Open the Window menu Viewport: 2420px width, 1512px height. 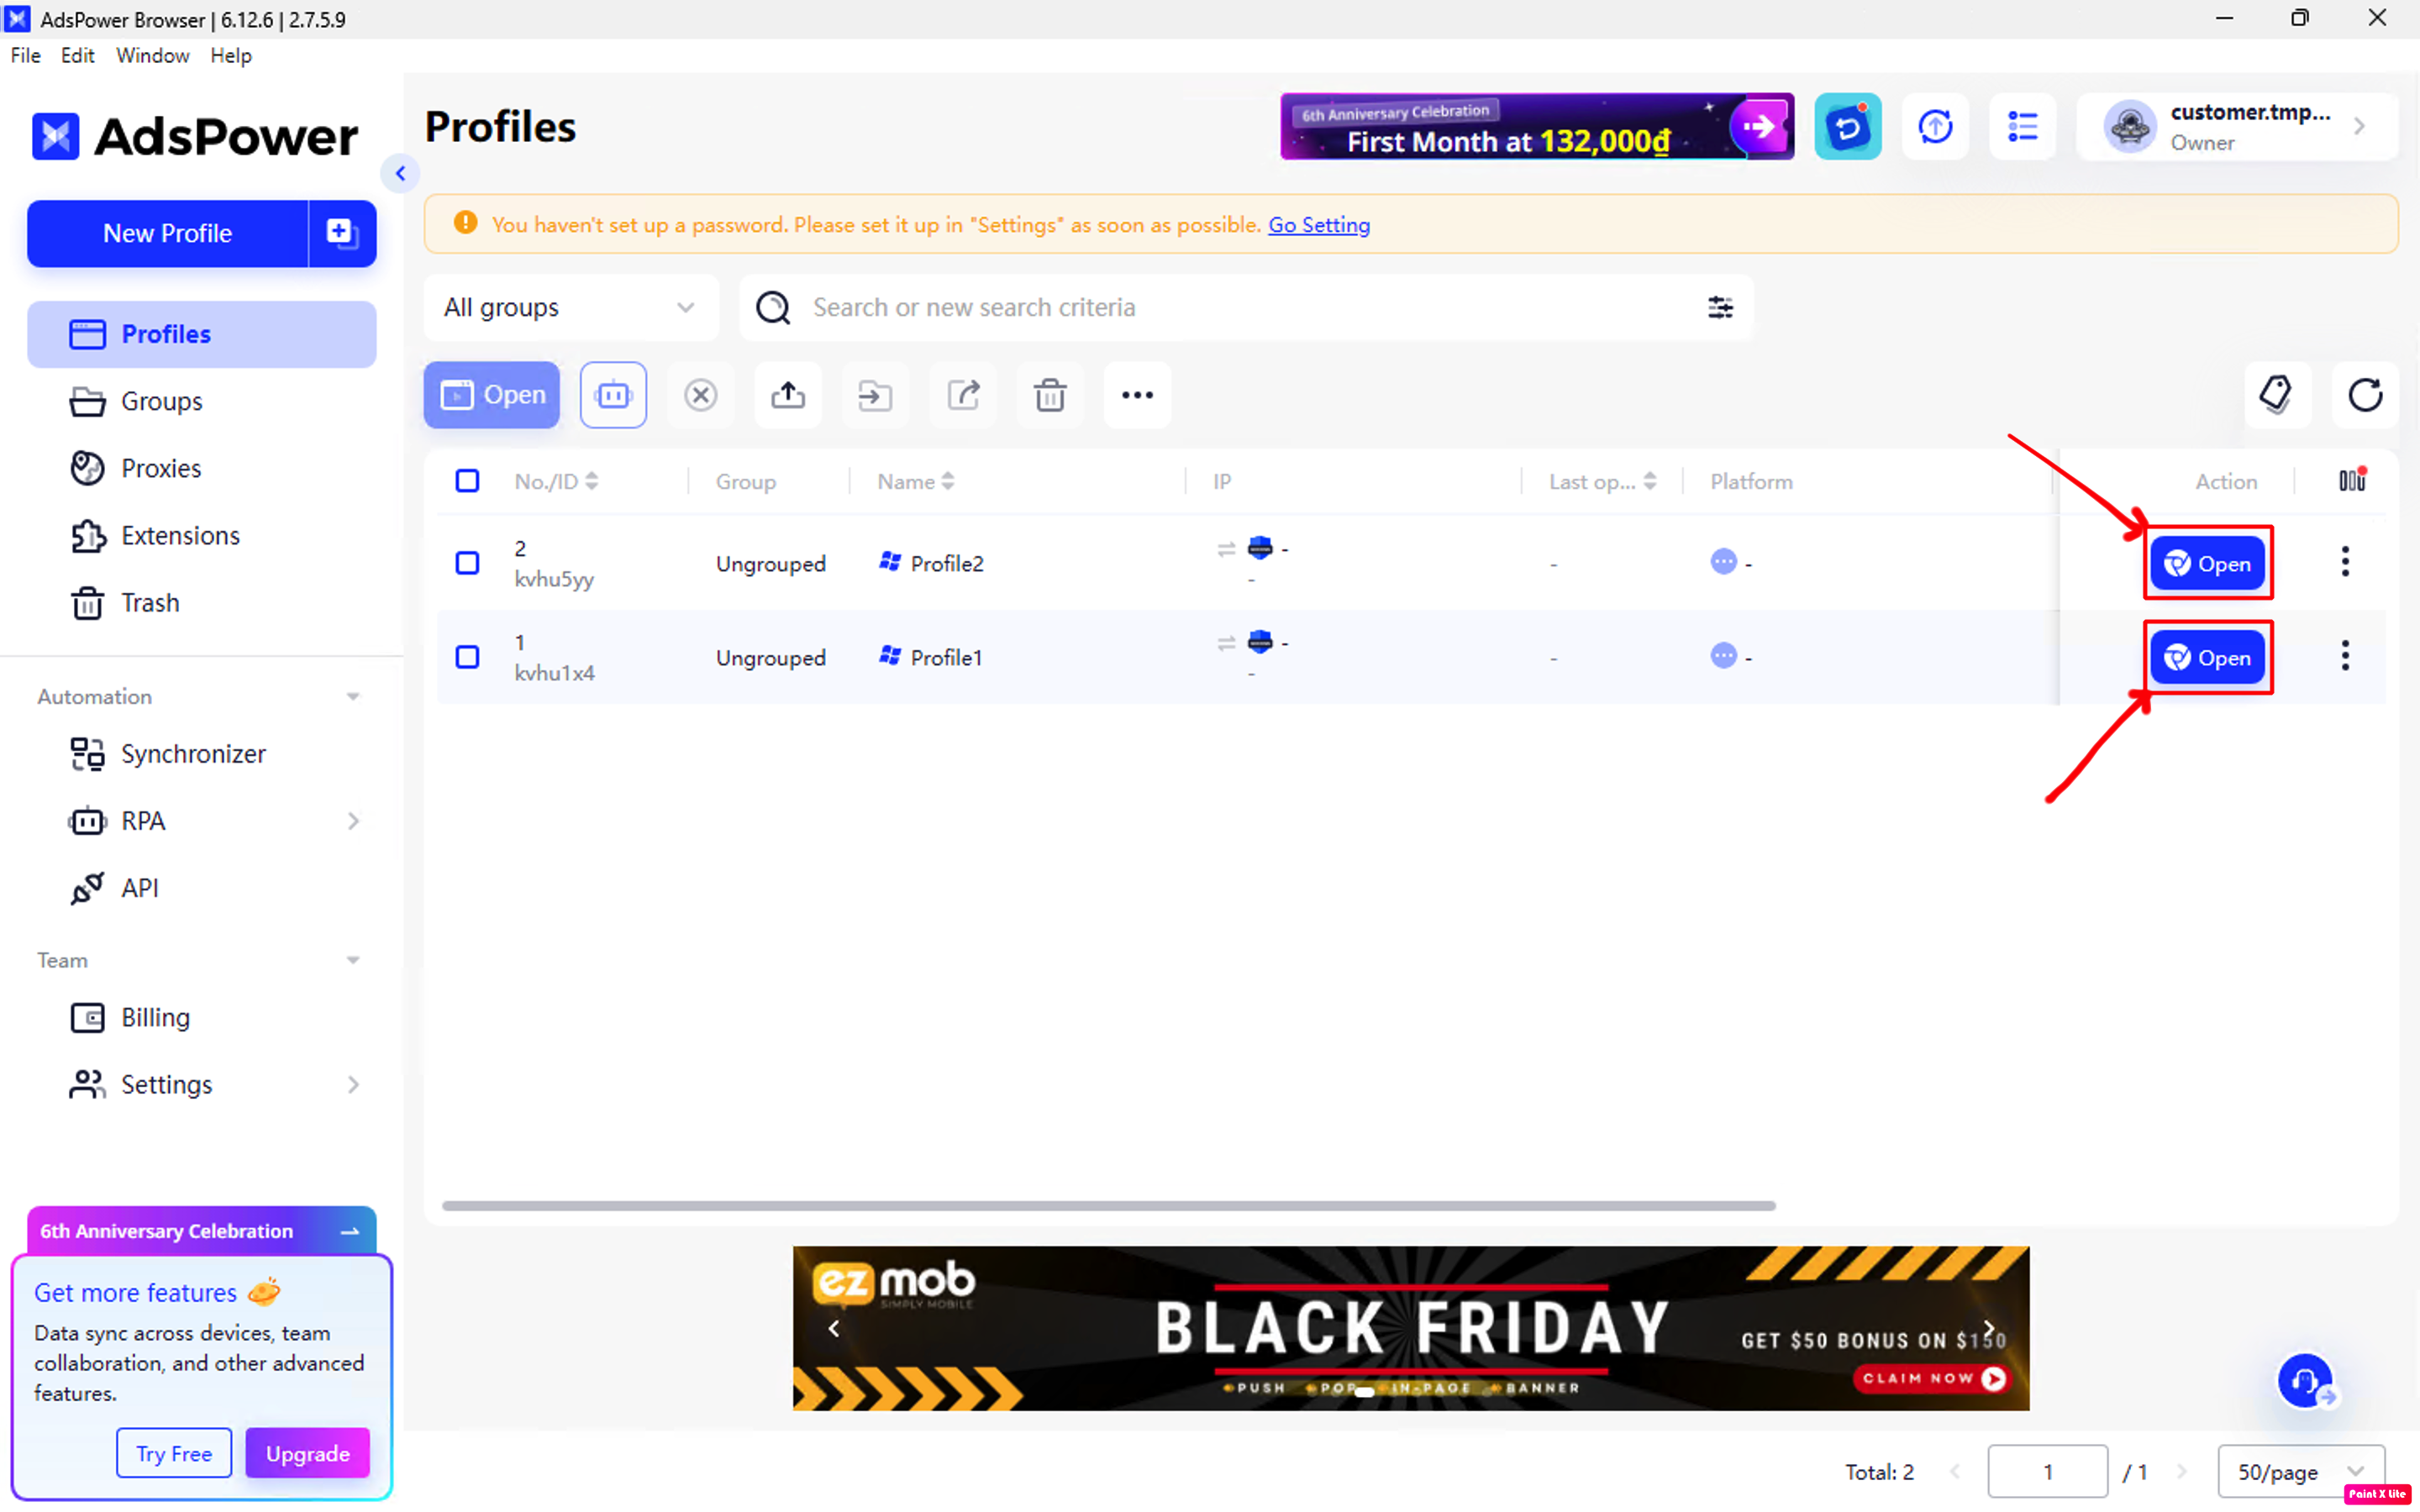(153, 55)
